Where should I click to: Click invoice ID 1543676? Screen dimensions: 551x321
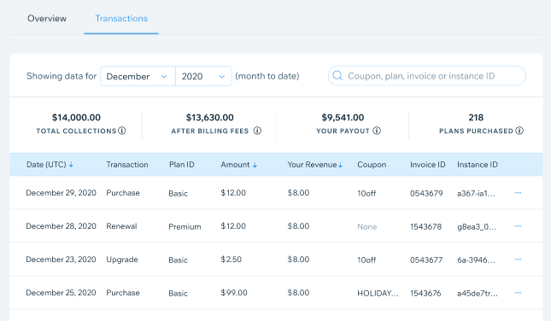click(425, 294)
